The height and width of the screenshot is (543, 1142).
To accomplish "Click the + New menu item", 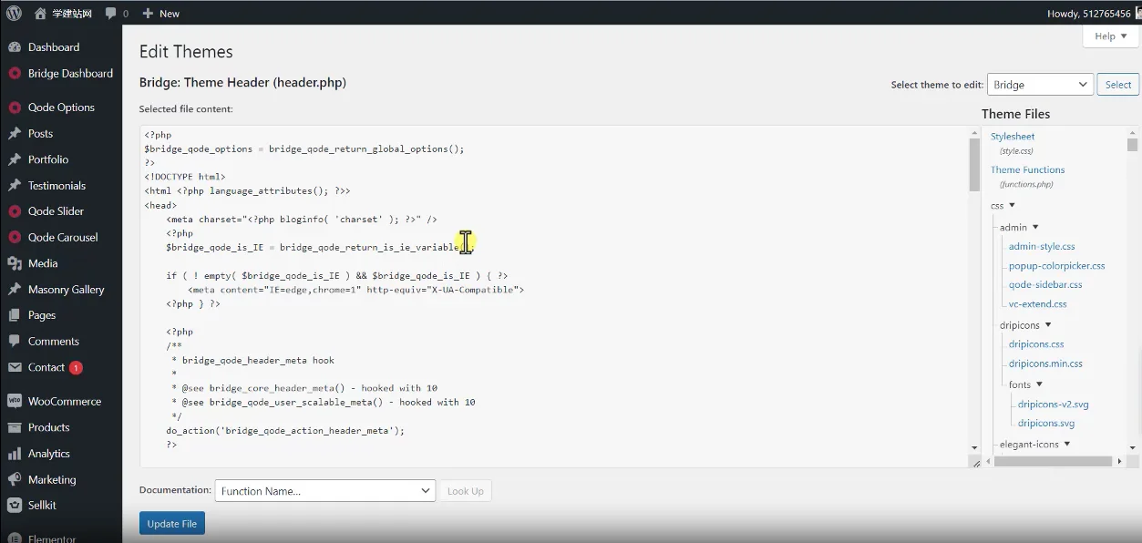I will tap(160, 13).
